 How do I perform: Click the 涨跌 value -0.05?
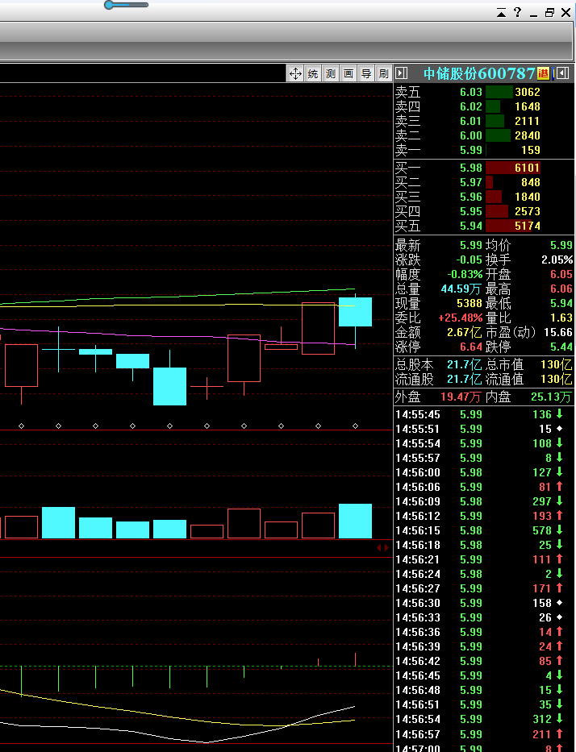click(469, 260)
